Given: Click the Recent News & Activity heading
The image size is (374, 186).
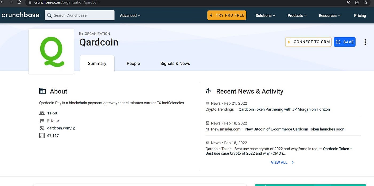Looking at the screenshot, I should [250, 91].
